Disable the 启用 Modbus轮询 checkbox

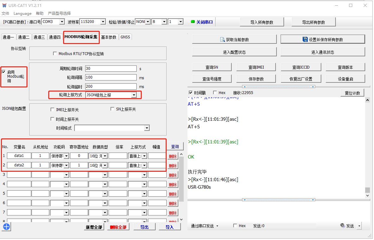4,72
